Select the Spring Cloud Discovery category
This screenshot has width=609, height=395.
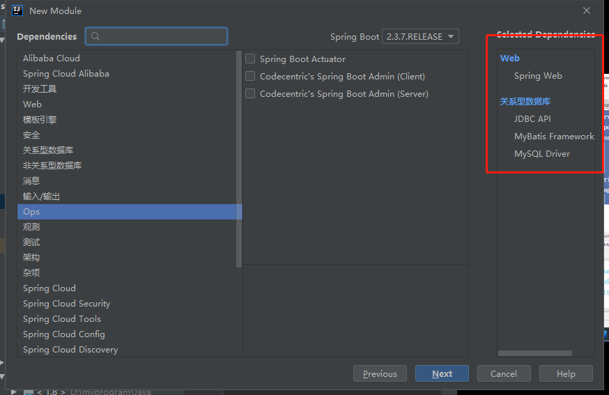(127, 350)
